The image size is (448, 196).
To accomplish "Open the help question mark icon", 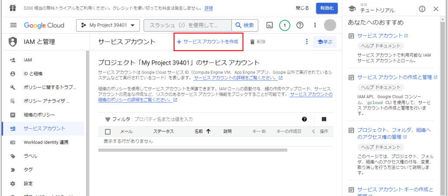I will [300, 25].
